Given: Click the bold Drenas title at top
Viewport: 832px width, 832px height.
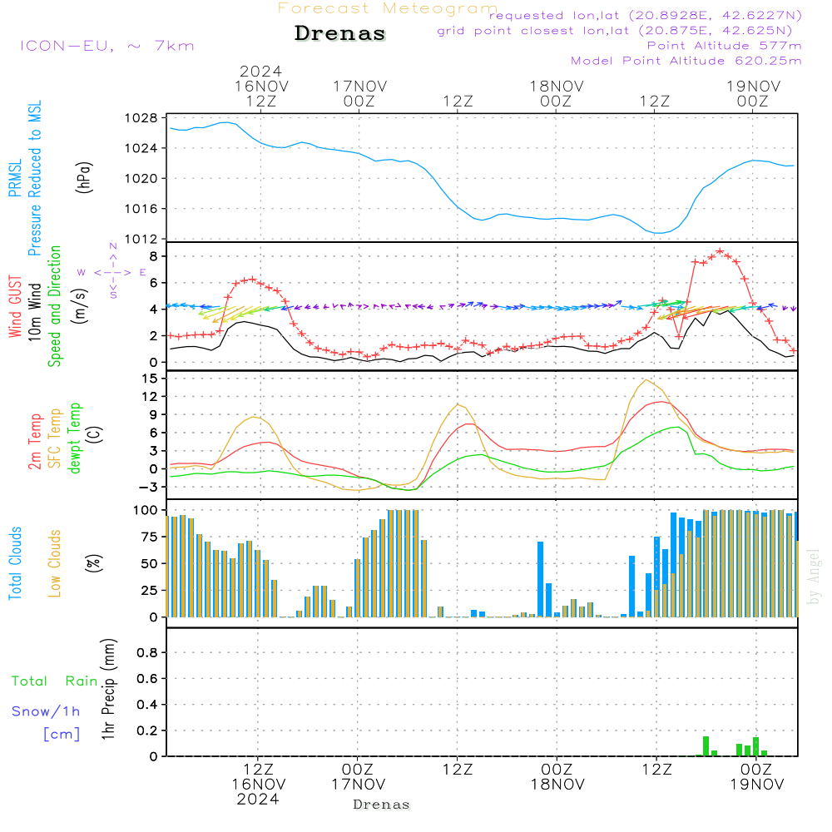Looking at the screenshot, I should [x=340, y=34].
